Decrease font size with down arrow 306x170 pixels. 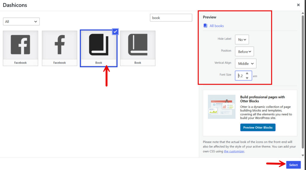(247, 78)
